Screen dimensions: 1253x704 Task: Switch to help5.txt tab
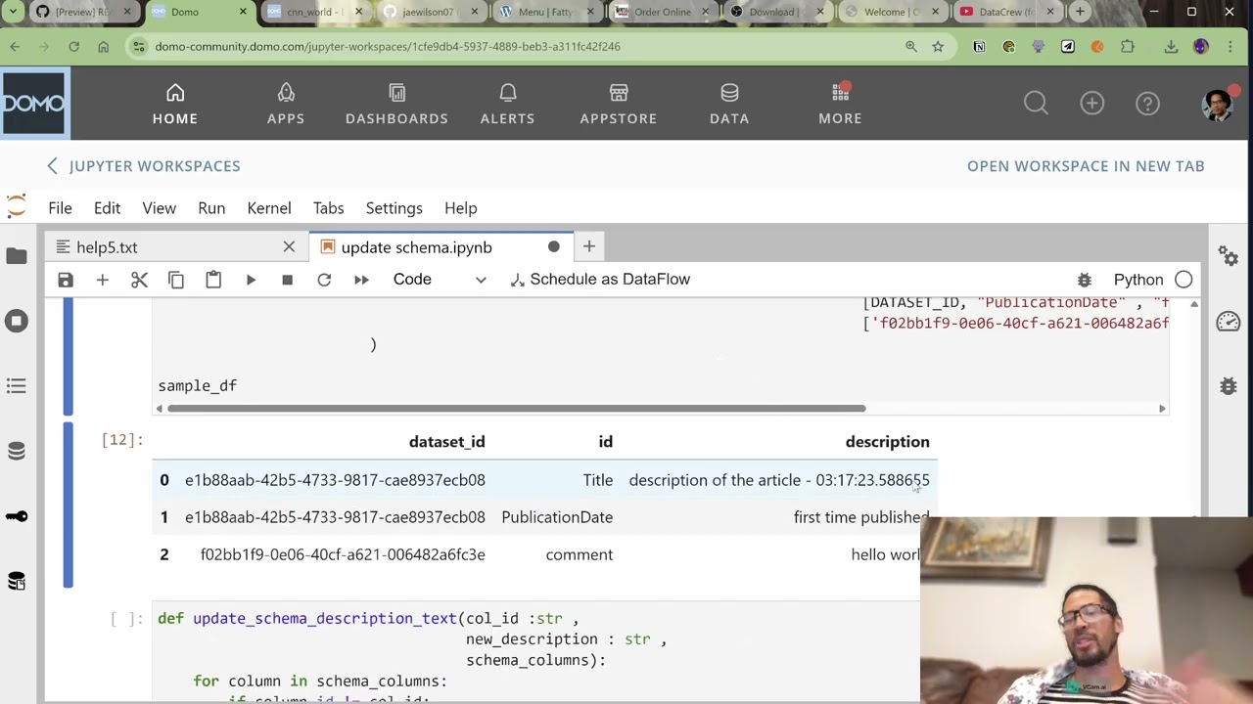click(176, 247)
